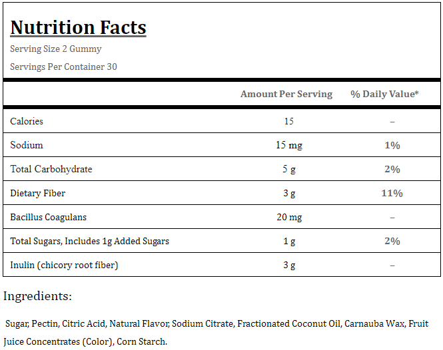This screenshot has height=350, width=443.
Task: Click the Sodium amount 15 mg
Action: [x=289, y=145]
